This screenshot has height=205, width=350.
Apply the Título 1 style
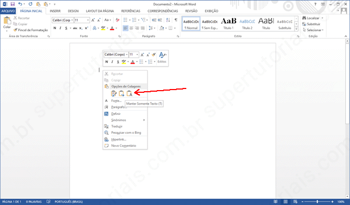228,24
